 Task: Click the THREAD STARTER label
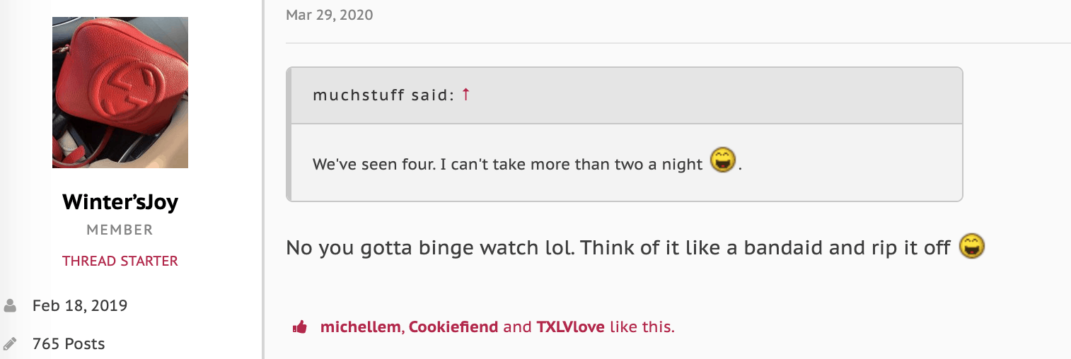coord(120,261)
